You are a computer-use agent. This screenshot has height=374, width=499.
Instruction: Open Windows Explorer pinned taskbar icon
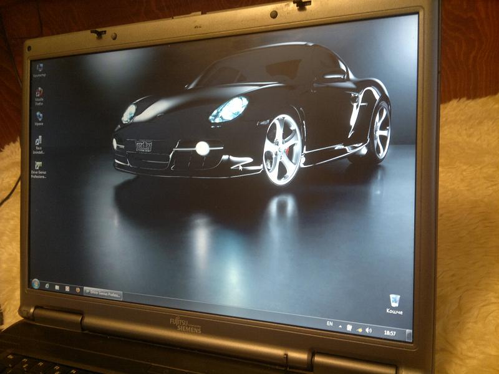pos(57,287)
